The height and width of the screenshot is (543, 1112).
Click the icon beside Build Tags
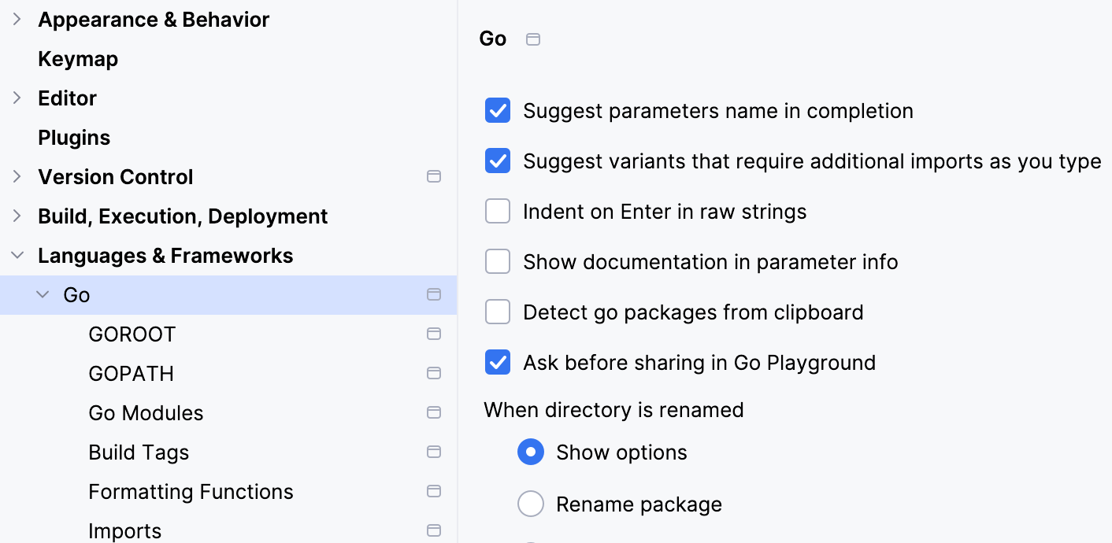coord(434,452)
